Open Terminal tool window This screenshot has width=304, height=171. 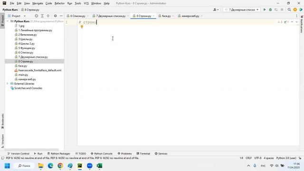143,153
